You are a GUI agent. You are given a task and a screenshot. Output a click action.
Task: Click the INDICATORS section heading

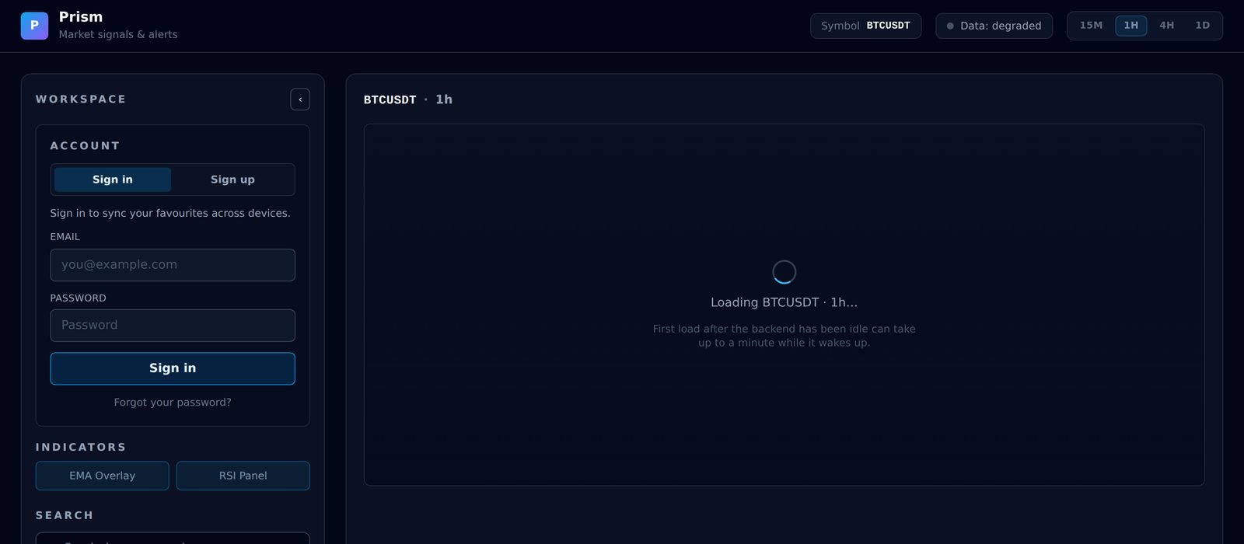tap(81, 447)
